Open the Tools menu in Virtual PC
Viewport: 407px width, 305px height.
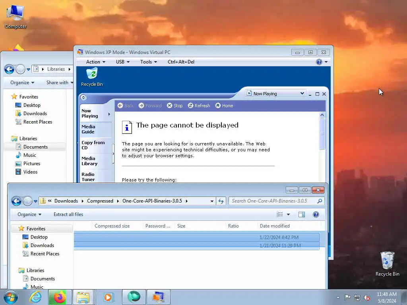click(149, 62)
